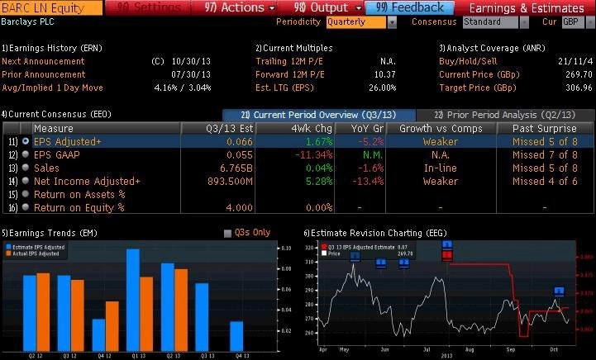Screen dimensions: 596x360
Task: Switch to Current Period Overview (Q3/13) tab
Action: pyautogui.click(x=319, y=115)
